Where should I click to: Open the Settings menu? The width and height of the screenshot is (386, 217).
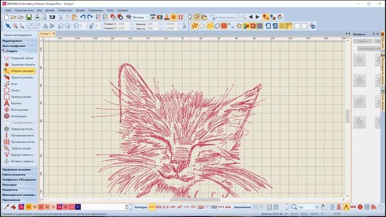point(96,10)
